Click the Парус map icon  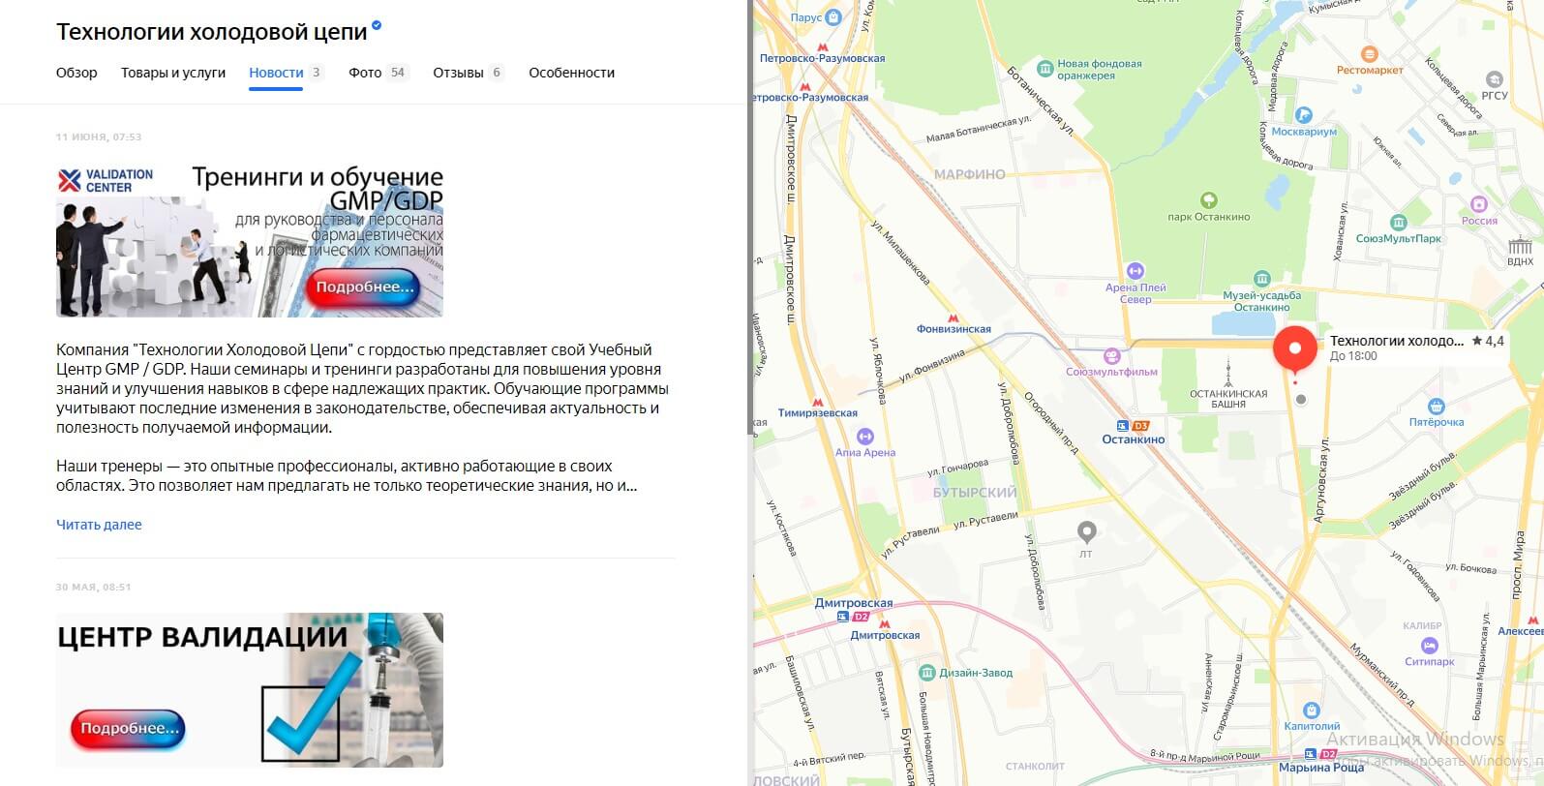(833, 17)
